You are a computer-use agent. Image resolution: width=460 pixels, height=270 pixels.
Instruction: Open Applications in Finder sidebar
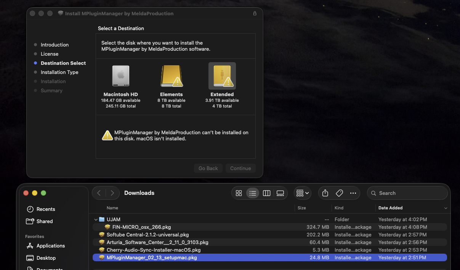point(51,246)
